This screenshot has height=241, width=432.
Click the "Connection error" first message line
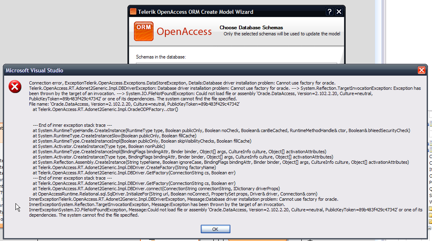(182, 83)
